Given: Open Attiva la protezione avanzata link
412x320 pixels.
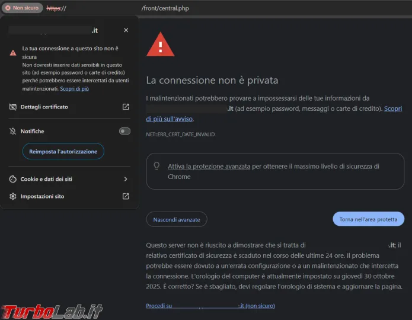Looking at the screenshot, I should 209,167.
